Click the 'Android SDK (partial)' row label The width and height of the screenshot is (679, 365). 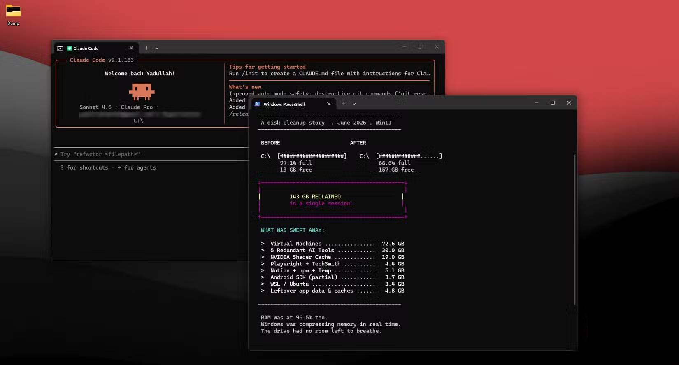(x=304, y=277)
